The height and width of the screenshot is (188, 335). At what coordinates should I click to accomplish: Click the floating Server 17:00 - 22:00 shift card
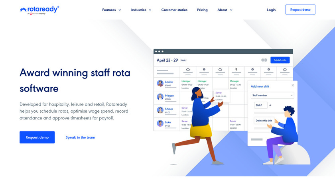tap(222, 96)
